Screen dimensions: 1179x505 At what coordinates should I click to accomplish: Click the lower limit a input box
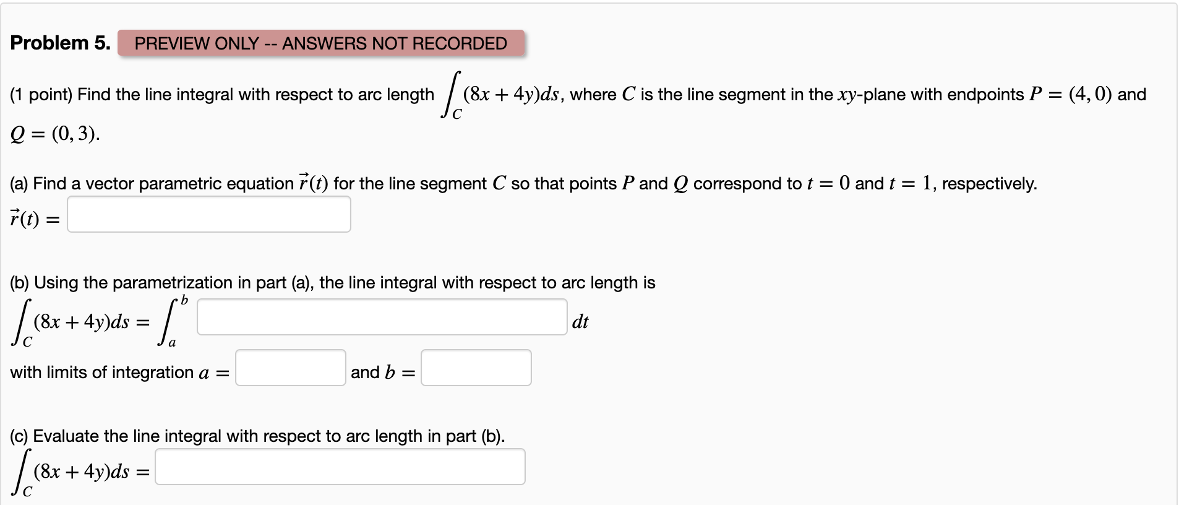[289, 368]
